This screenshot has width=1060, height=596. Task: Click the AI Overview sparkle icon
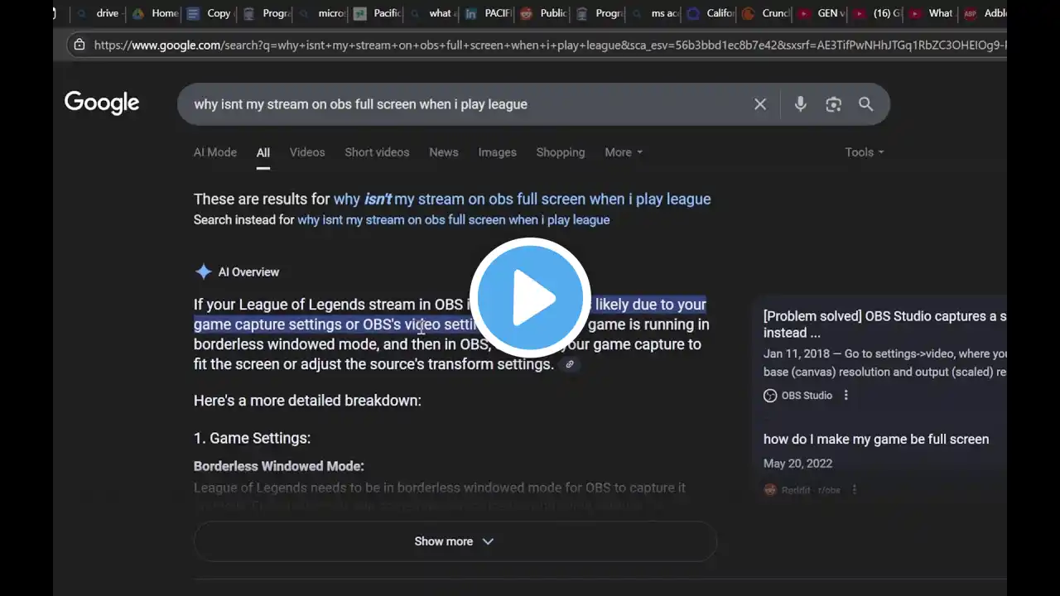[x=203, y=272]
